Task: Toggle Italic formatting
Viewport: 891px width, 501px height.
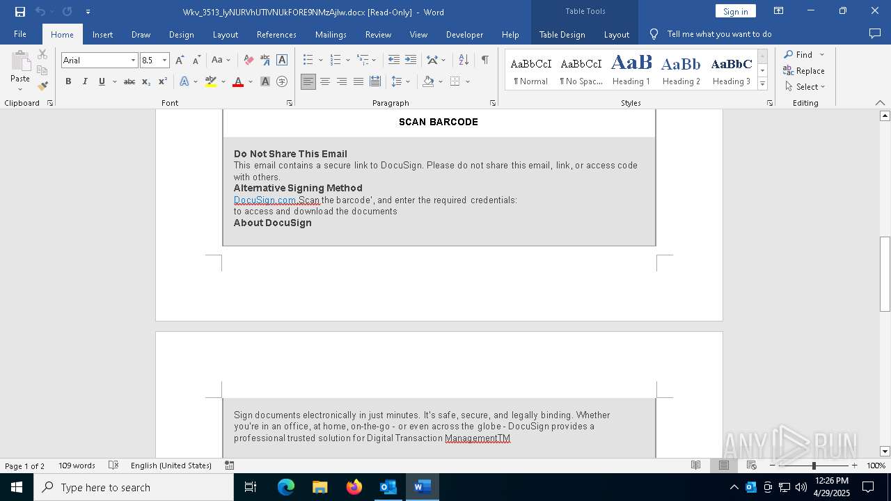Action: 85,81
